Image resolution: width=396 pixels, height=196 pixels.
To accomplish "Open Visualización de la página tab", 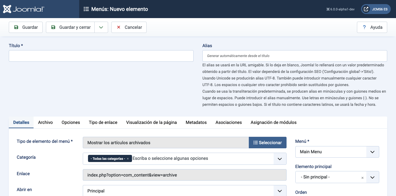I will 152,122.
